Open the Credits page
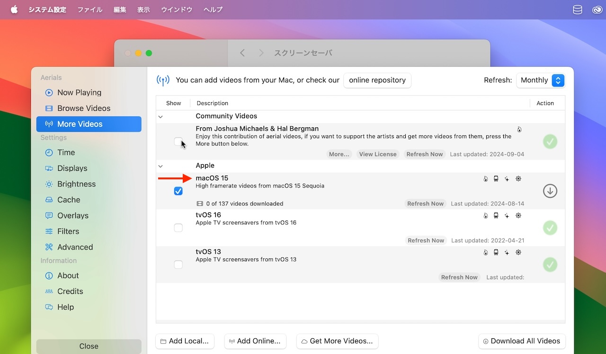Screen dimensions: 606x354 click(x=89, y=291)
